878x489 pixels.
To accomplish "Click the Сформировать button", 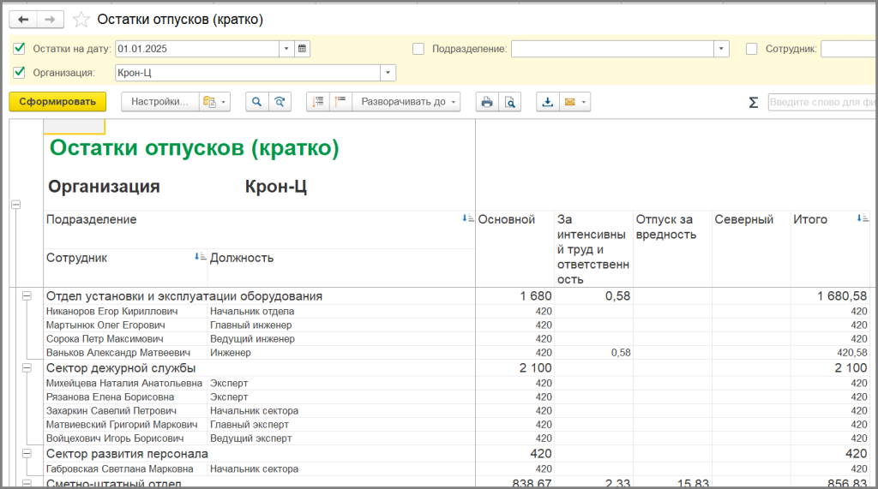I will coord(57,102).
